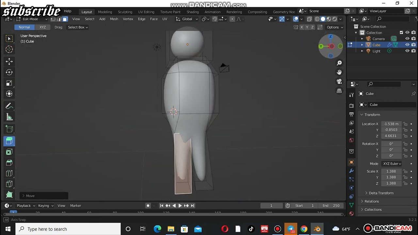Image resolution: width=418 pixels, height=235 pixels.
Task: Select the Knife tool
Action: point(9,184)
